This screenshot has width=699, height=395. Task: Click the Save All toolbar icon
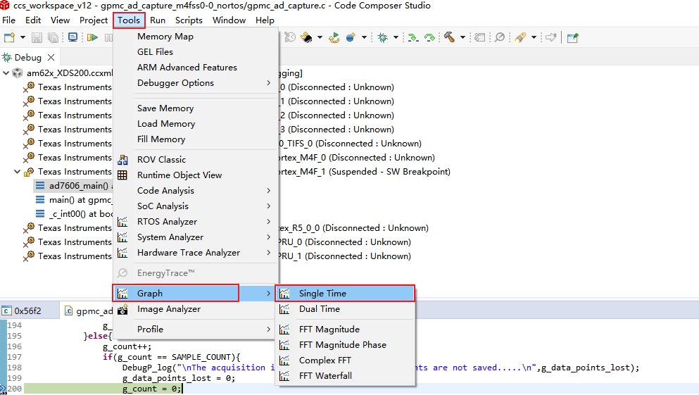pyautogui.click(x=53, y=38)
